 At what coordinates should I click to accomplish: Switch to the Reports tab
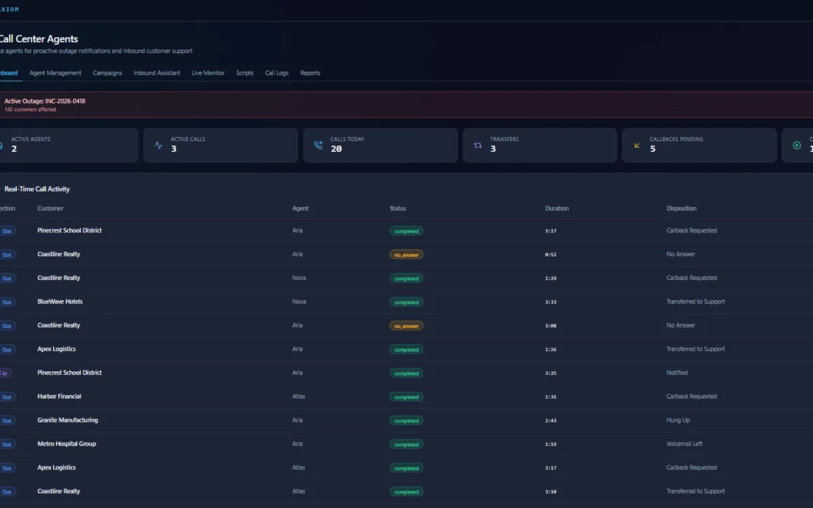pos(310,73)
